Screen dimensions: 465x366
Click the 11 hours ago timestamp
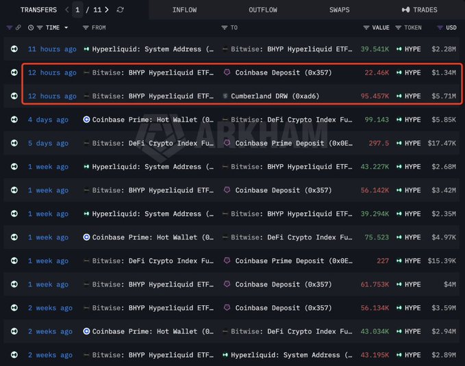point(52,49)
